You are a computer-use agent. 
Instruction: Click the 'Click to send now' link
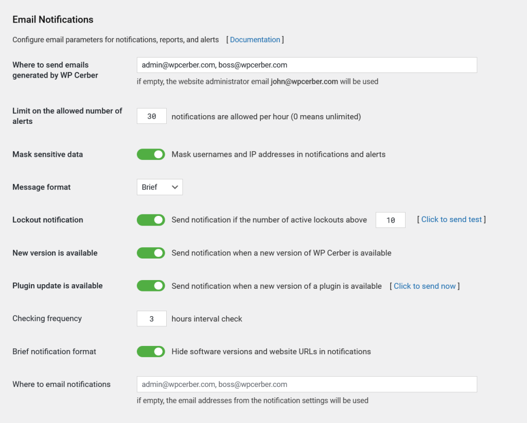425,286
